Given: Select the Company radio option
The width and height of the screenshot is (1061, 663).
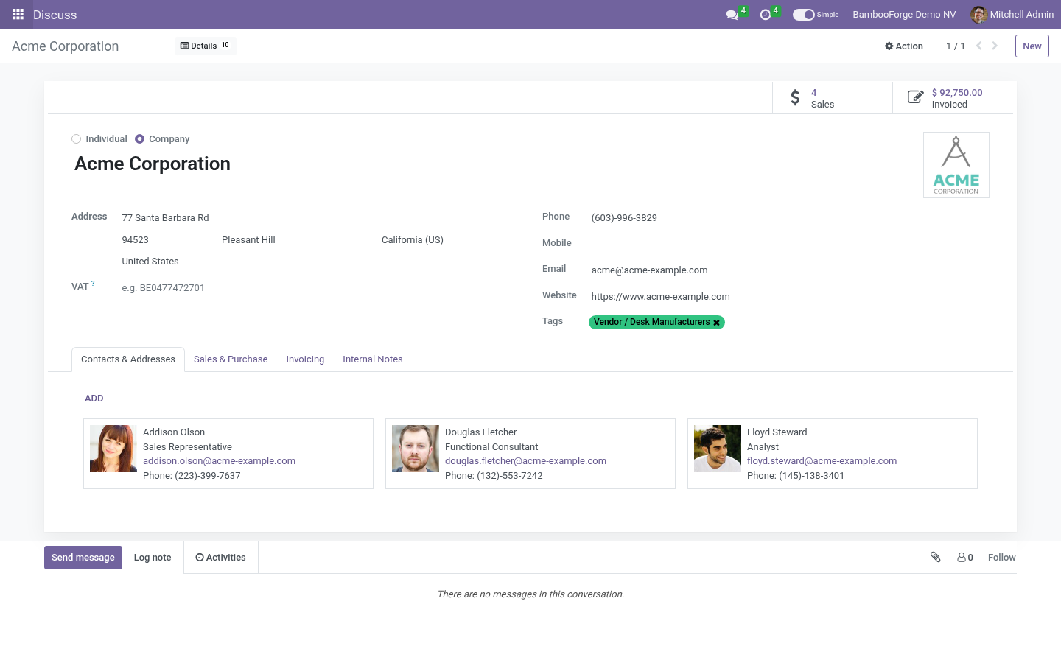Looking at the screenshot, I should [139, 139].
